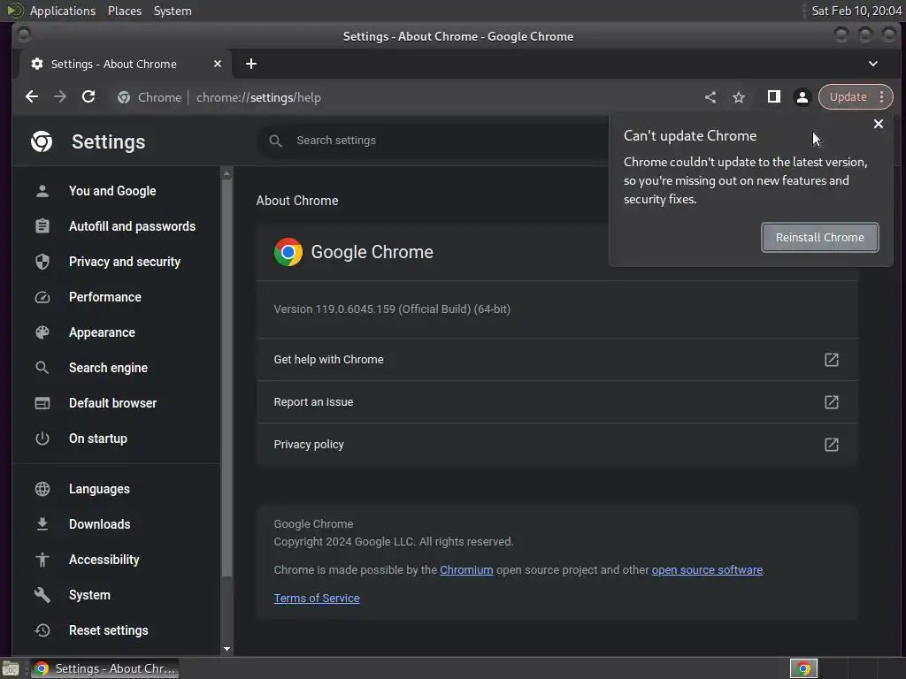Click the reload page icon
Viewport: 906px width, 679px height.
(x=88, y=97)
